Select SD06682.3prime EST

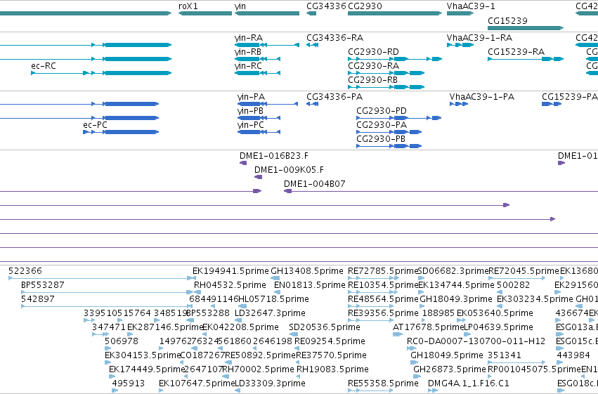point(422,278)
